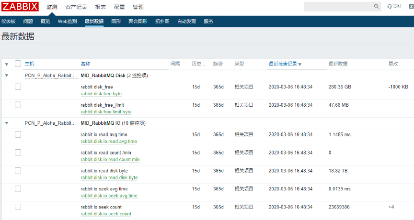Click the rabbit io seek count name

tap(101, 207)
